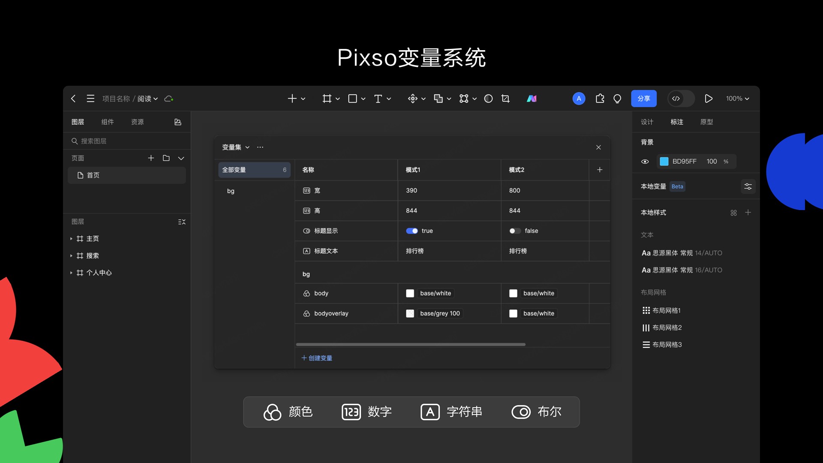Switch to the Components tab
Screen dimensions: 823x463
(108, 122)
